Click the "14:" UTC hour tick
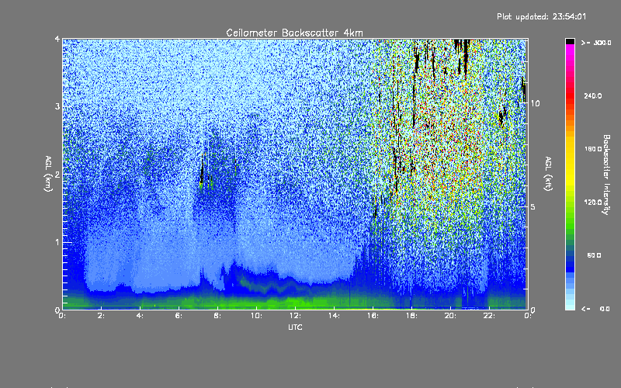Screen dimensions: 621x388 334,316
